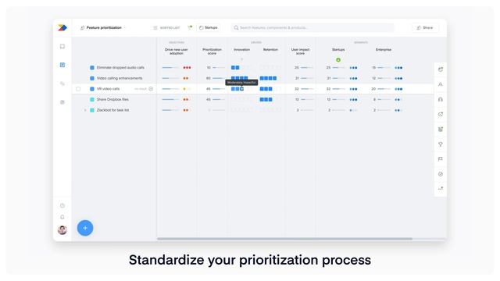500x281 pixels.
Task: Open the objectives icon atop right sidebar
Action: pos(441,69)
